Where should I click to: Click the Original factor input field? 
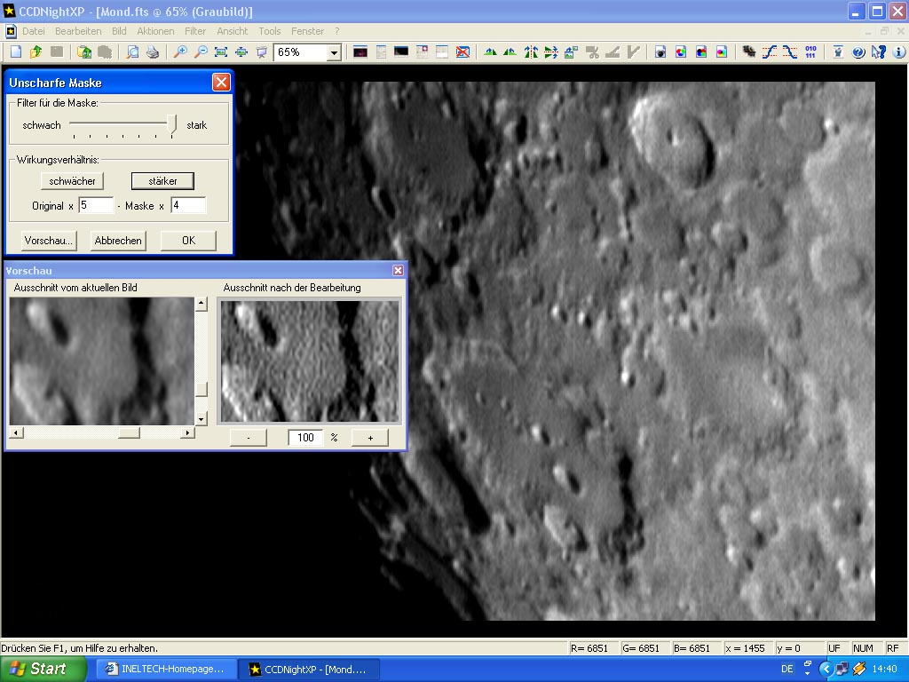[x=96, y=205]
